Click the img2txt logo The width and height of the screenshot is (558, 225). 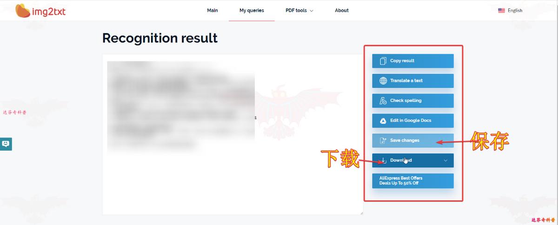click(40, 10)
